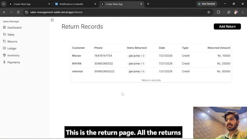247x139 pixels.
Task: Click the gas pump × 5 badge
Action: pyautogui.click(x=137, y=64)
